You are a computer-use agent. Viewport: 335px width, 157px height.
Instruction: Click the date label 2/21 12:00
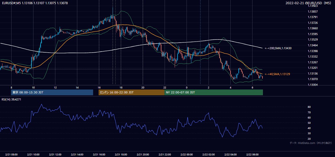click(55, 154)
